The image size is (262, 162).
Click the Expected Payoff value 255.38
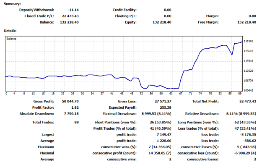166,107
